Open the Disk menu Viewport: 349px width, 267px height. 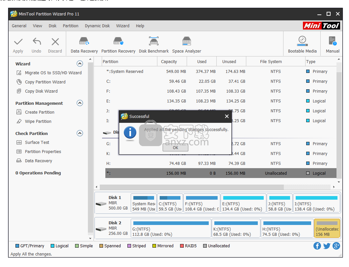coord(53,26)
